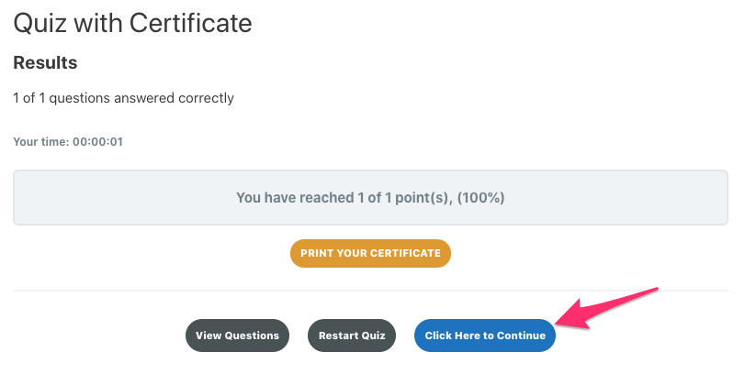Click the "1 of 1 questions" text
The width and height of the screenshot is (745, 374).
coord(61,98)
